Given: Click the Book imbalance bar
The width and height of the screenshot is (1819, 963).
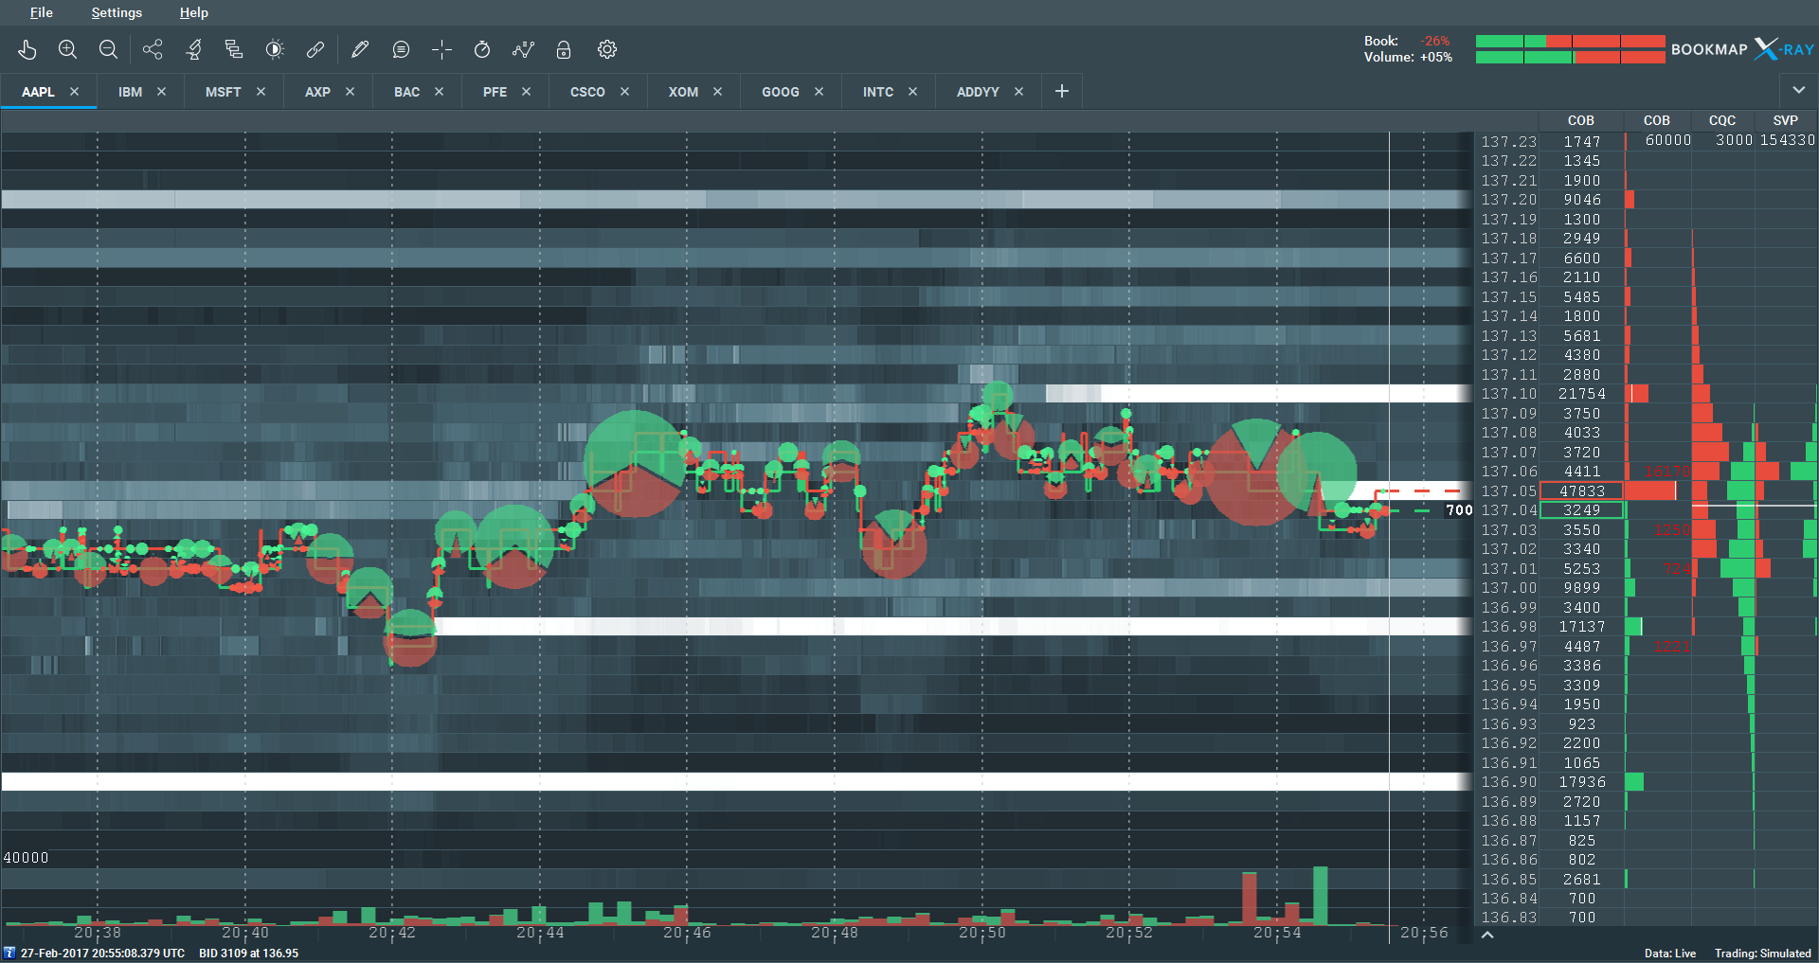Looking at the screenshot, I should [1570, 41].
